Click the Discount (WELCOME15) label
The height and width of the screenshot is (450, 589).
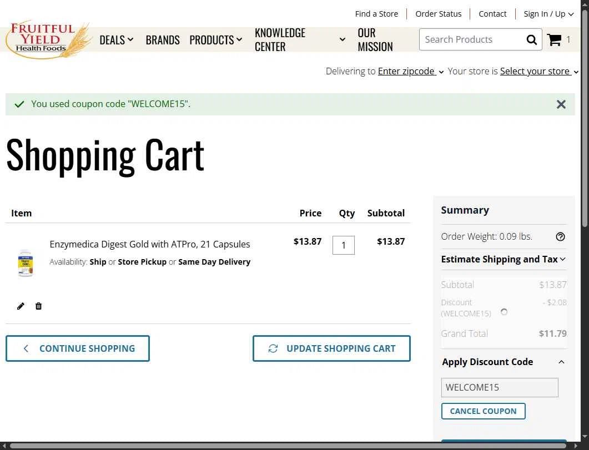[466, 308]
